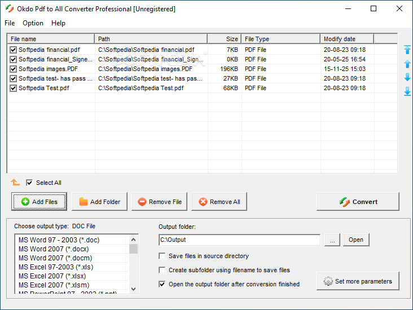Select MS Word 97 - 2003 (*.doc) output type
413x310 pixels.
click(70, 240)
